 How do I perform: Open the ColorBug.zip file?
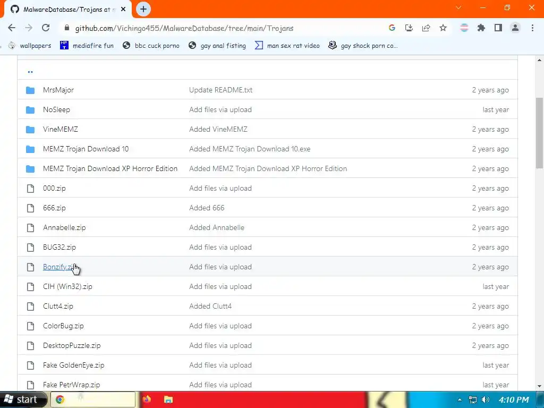point(63,326)
